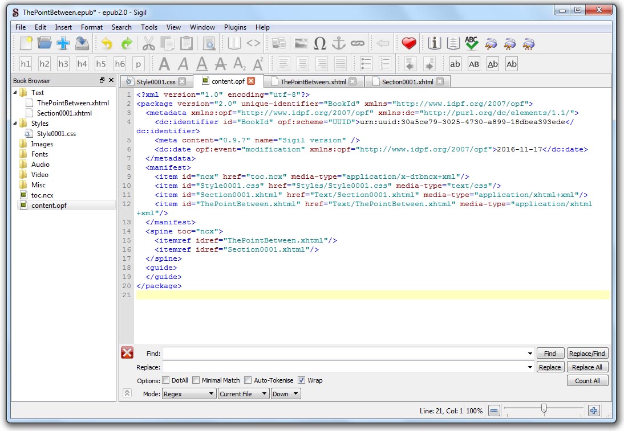624x431 pixels.
Task: Click the Undo arrow icon
Action: point(107,43)
